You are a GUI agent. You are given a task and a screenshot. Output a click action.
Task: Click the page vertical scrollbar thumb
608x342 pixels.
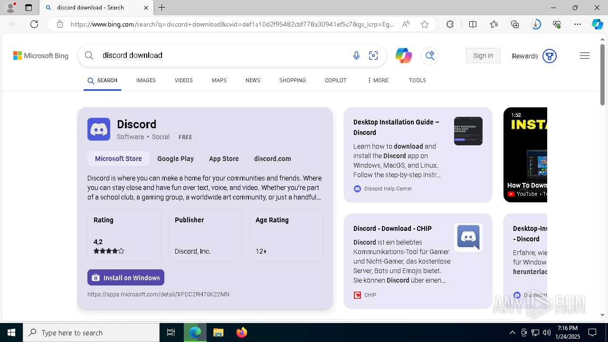click(602, 75)
